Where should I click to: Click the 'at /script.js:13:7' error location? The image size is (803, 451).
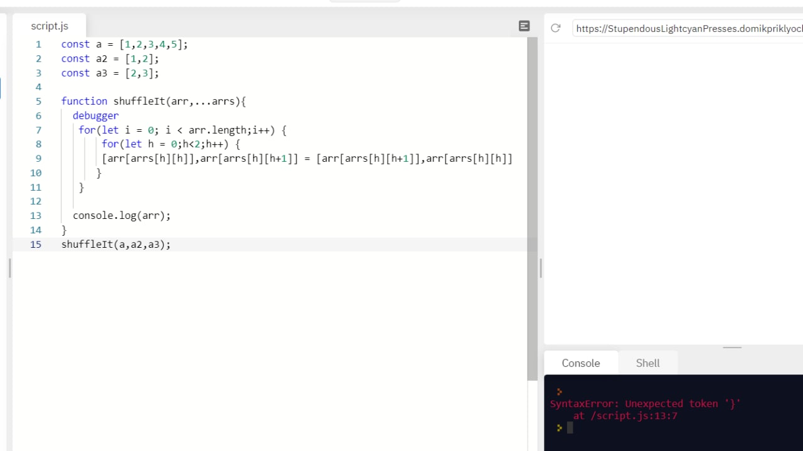pyautogui.click(x=625, y=415)
